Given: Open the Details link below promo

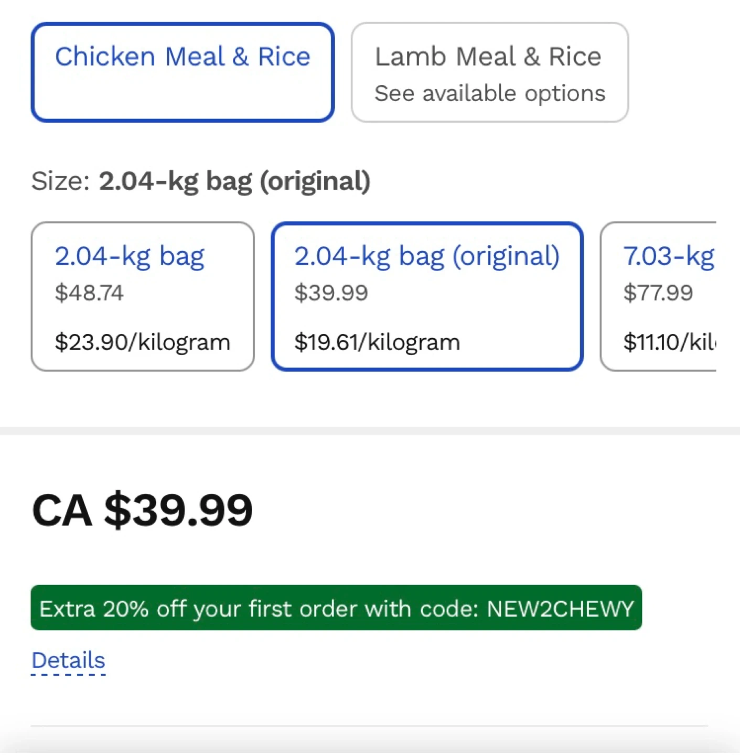Looking at the screenshot, I should 68,660.
